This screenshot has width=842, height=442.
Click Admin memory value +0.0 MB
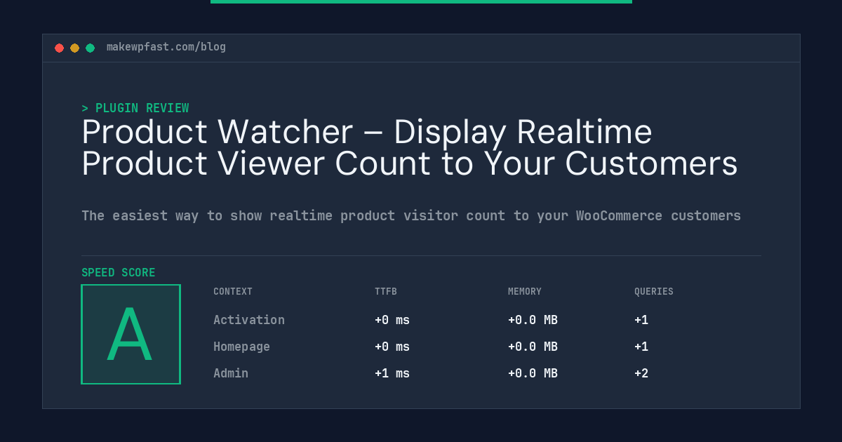tap(533, 373)
